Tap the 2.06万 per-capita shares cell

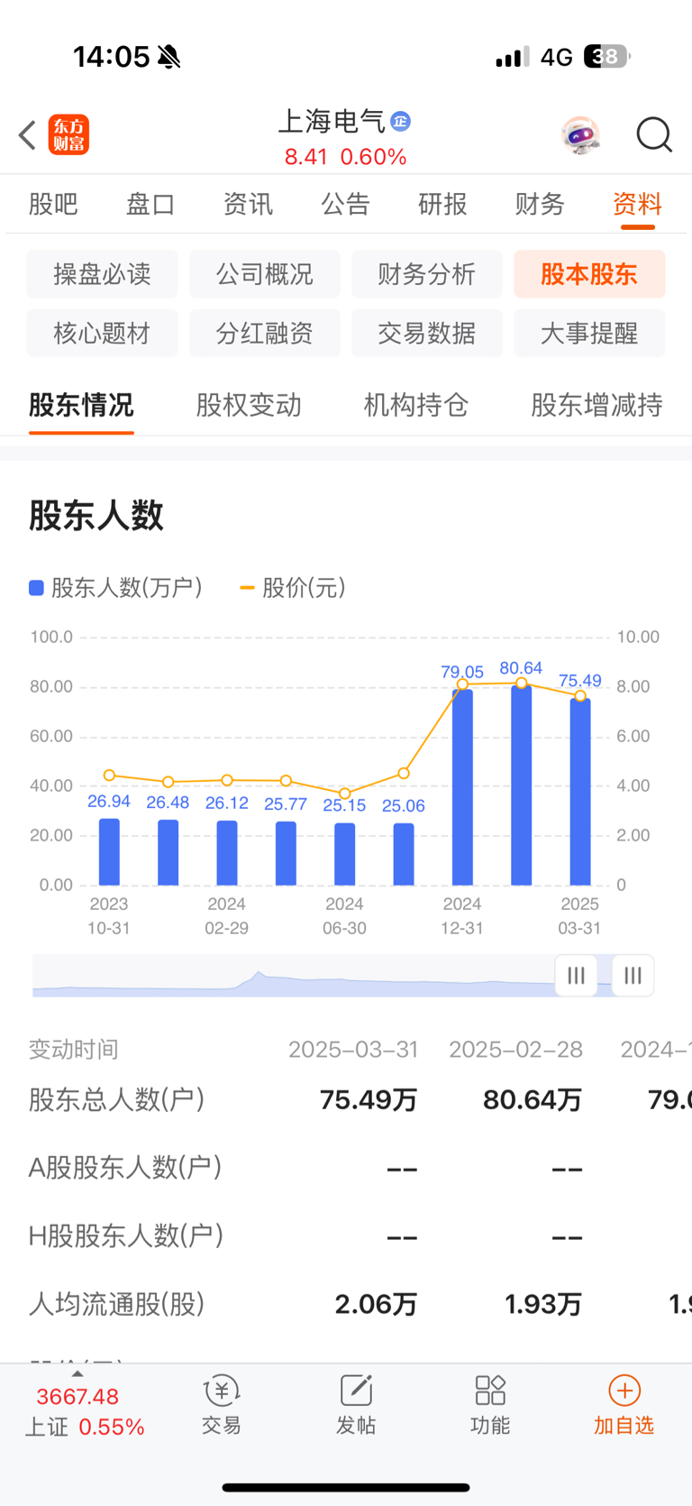(376, 1304)
